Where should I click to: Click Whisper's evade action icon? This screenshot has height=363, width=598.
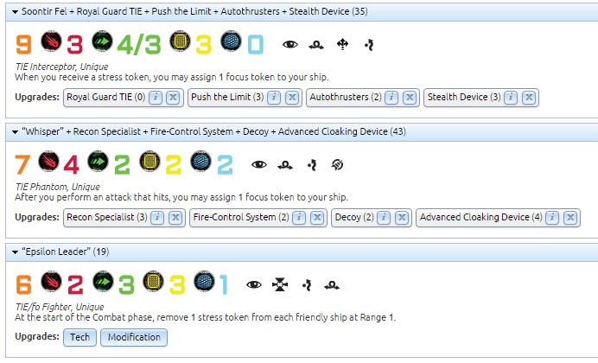[312, 165]
